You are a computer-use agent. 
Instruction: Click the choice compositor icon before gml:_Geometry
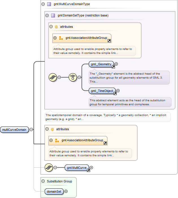point(73,77)
